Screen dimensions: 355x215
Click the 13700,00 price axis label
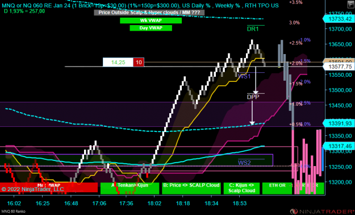click(340, 29)
